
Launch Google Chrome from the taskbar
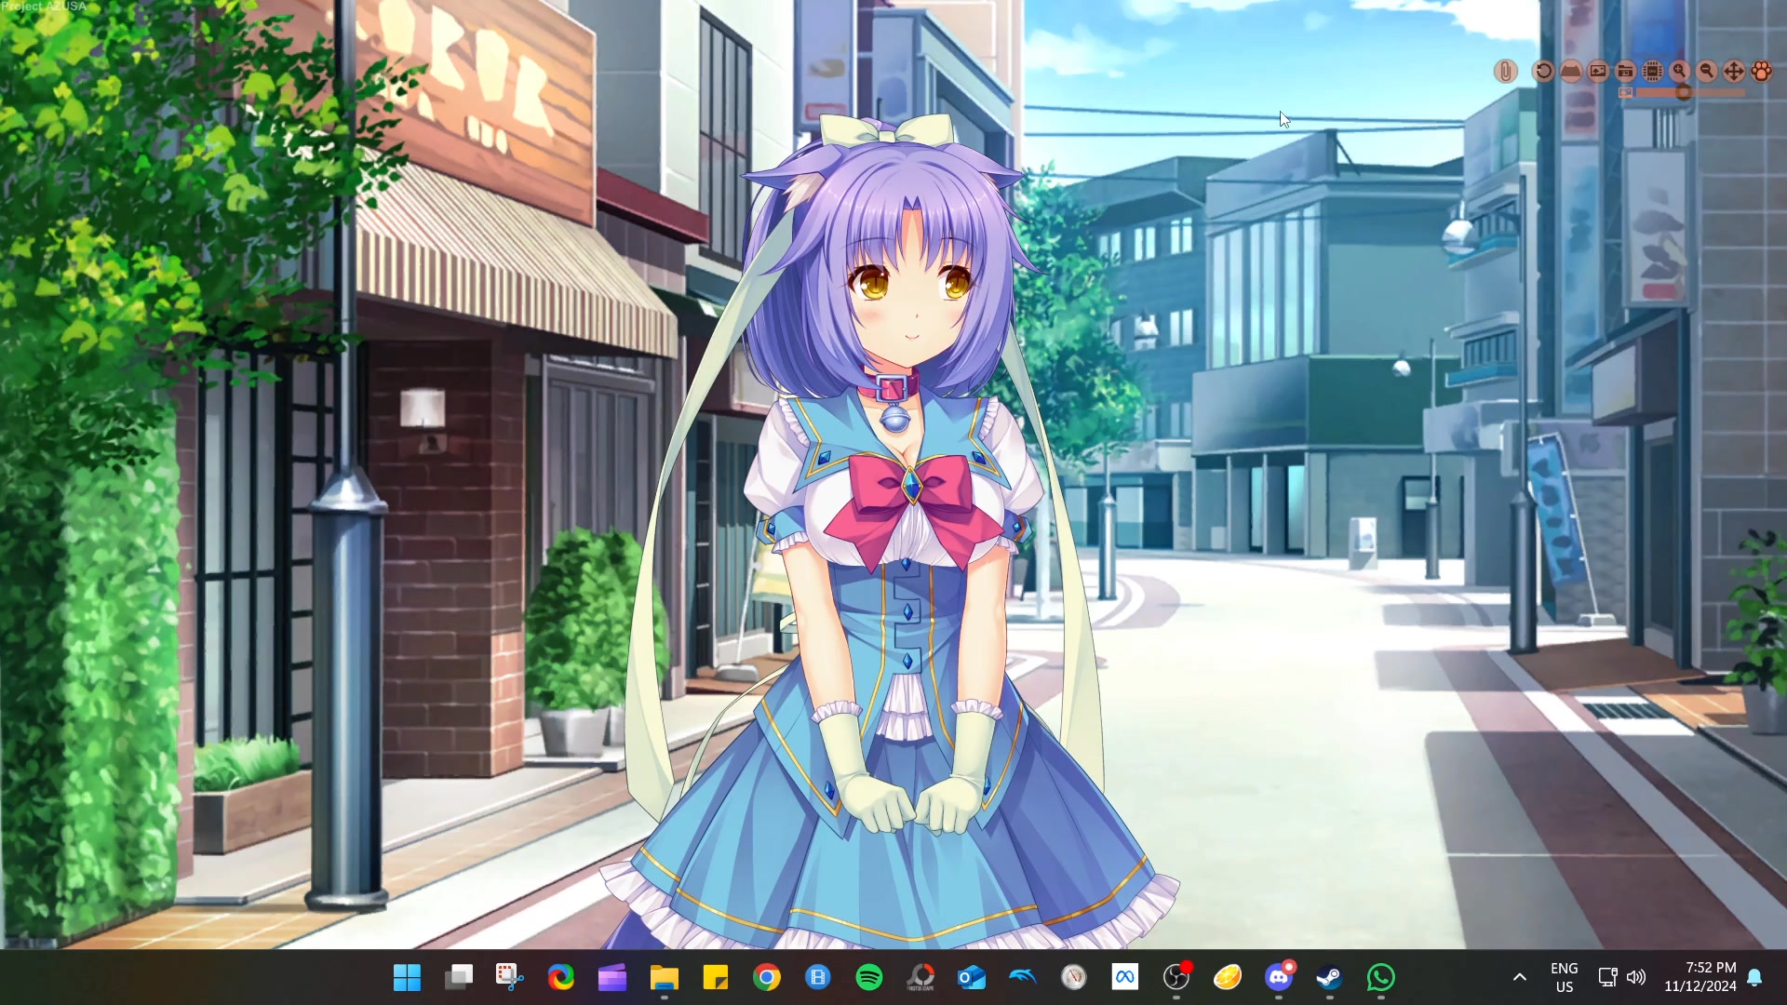(x=767, y=977)
